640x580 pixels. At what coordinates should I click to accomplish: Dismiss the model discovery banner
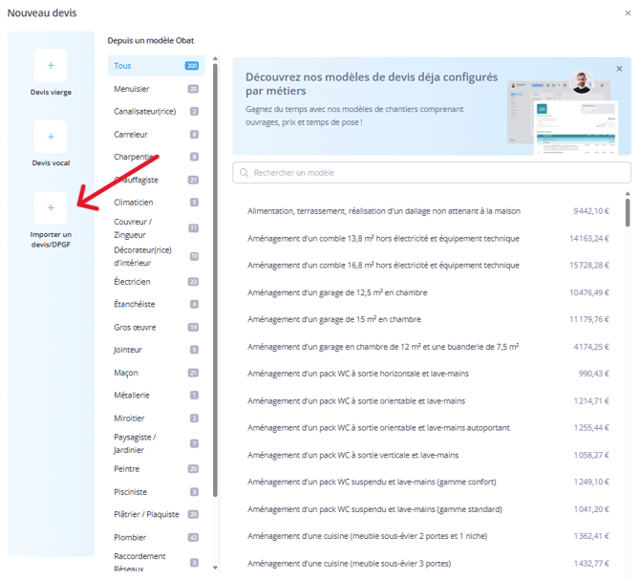[x=619, y=69]
